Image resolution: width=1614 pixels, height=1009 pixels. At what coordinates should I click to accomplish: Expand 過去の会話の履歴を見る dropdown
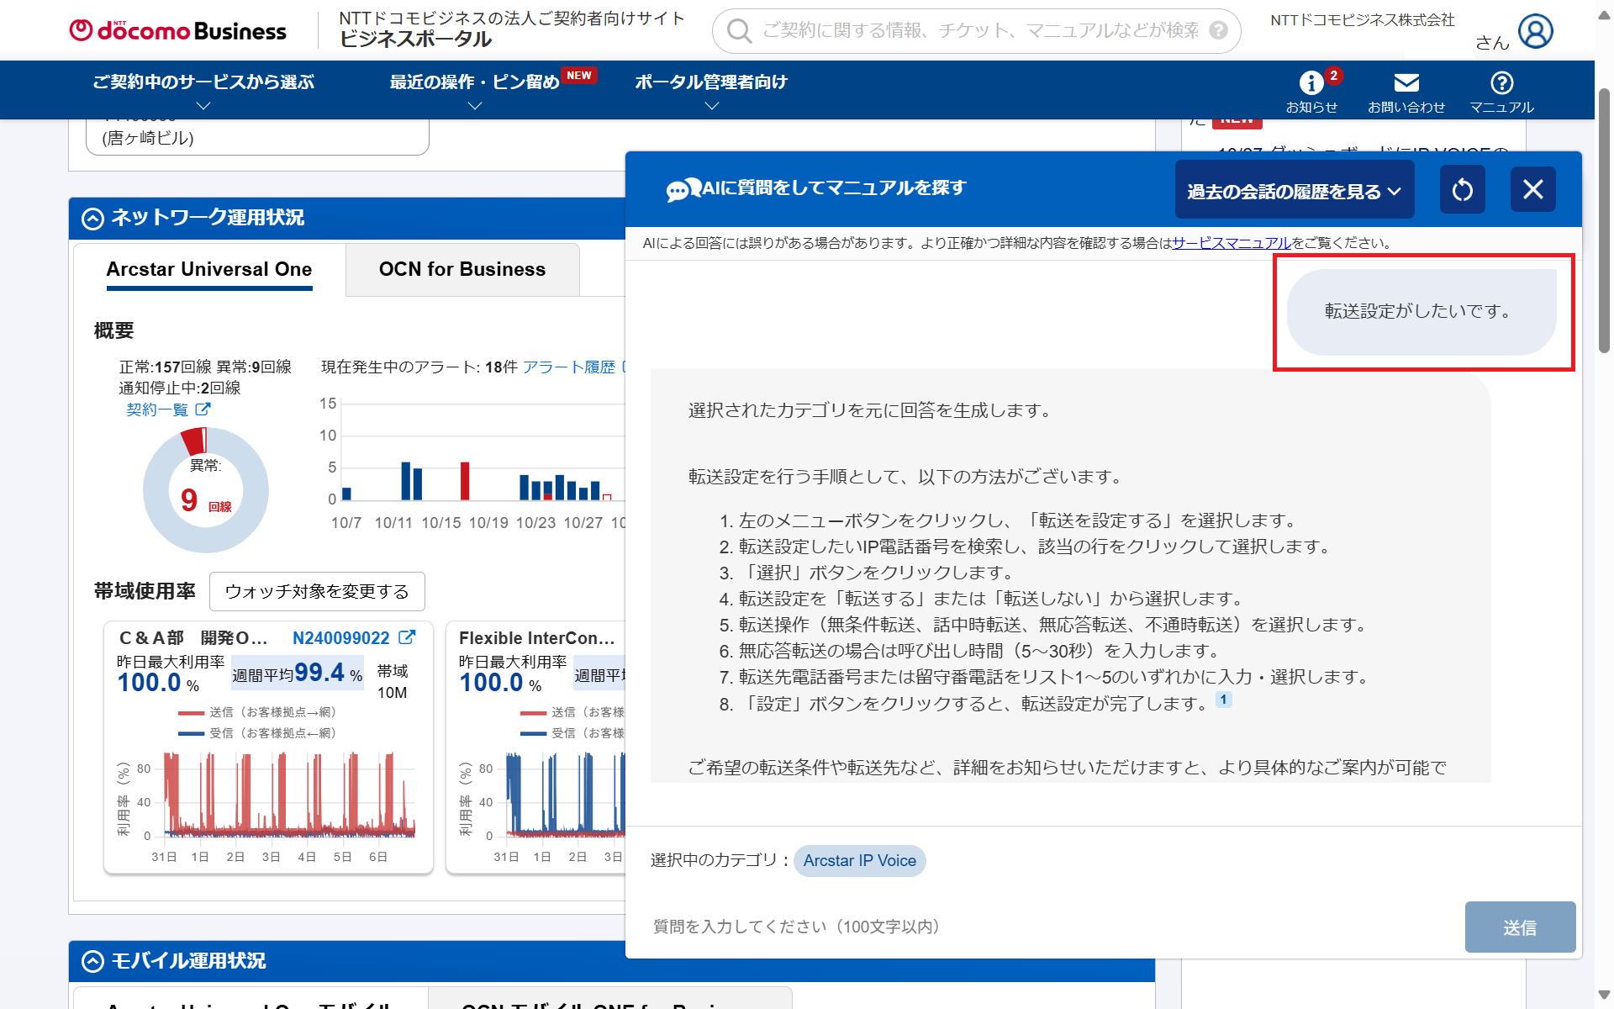(x=1294, y=191)
